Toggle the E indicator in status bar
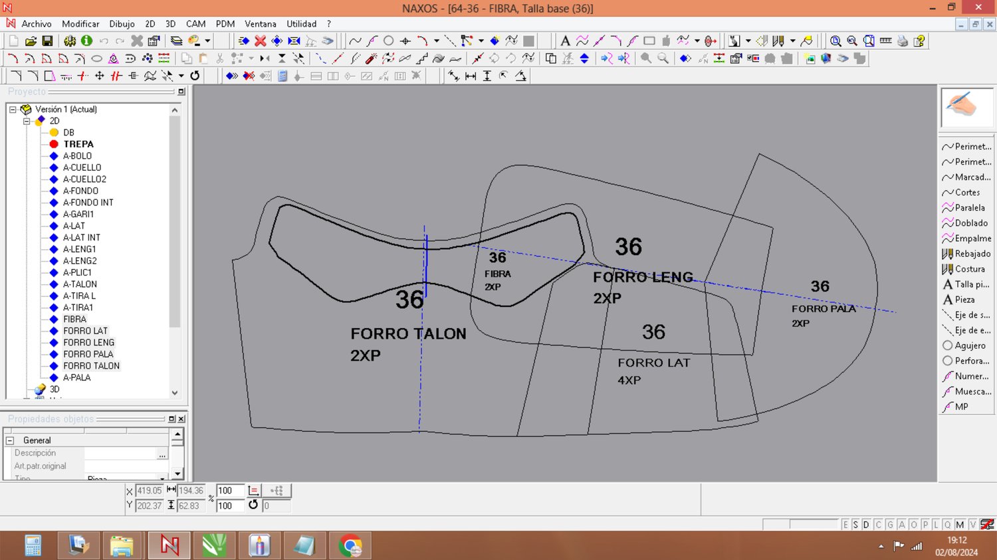Viewport: 997px width, 560px height. [845, 525]
